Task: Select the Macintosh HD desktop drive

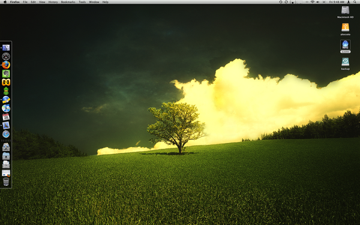Action: pos(345,10)
